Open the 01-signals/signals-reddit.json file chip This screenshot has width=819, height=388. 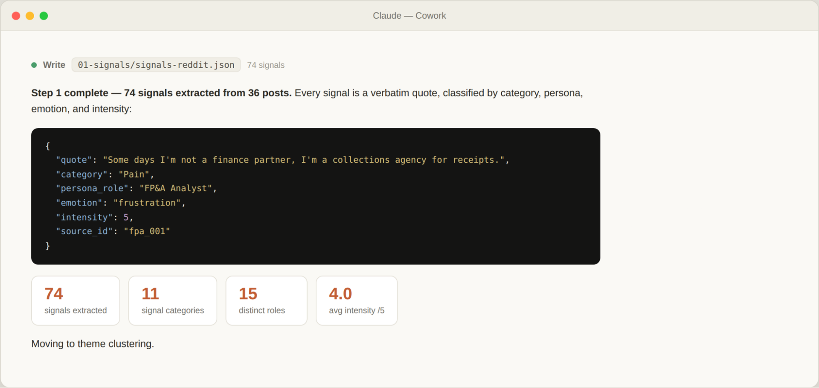pyautogui.click(x=156, y=65)
